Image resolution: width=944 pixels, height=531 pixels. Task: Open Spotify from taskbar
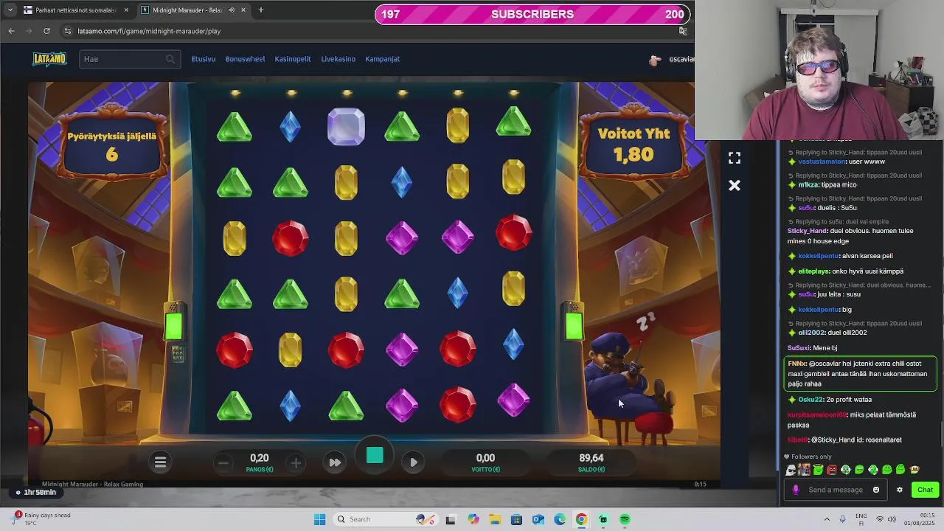coord(625,519)
